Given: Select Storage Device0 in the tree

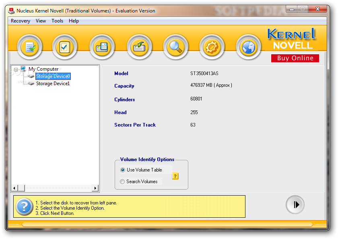Looking at the screenshot, I should click(53, 76).
